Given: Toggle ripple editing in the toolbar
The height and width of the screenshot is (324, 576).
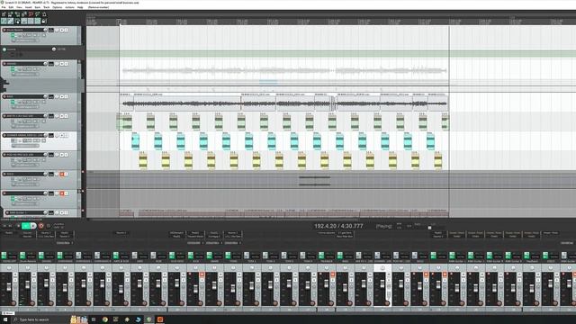Looking at the screenshot, I should tap(17, 21).
